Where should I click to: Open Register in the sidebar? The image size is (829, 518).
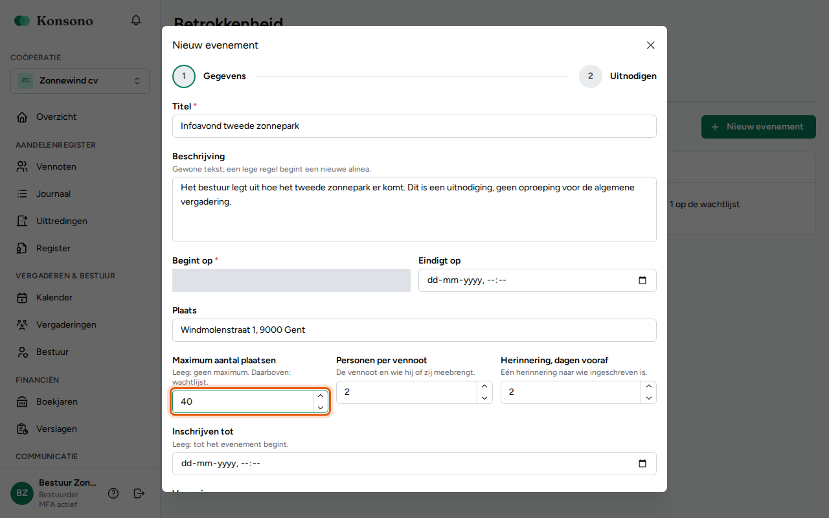80,249
